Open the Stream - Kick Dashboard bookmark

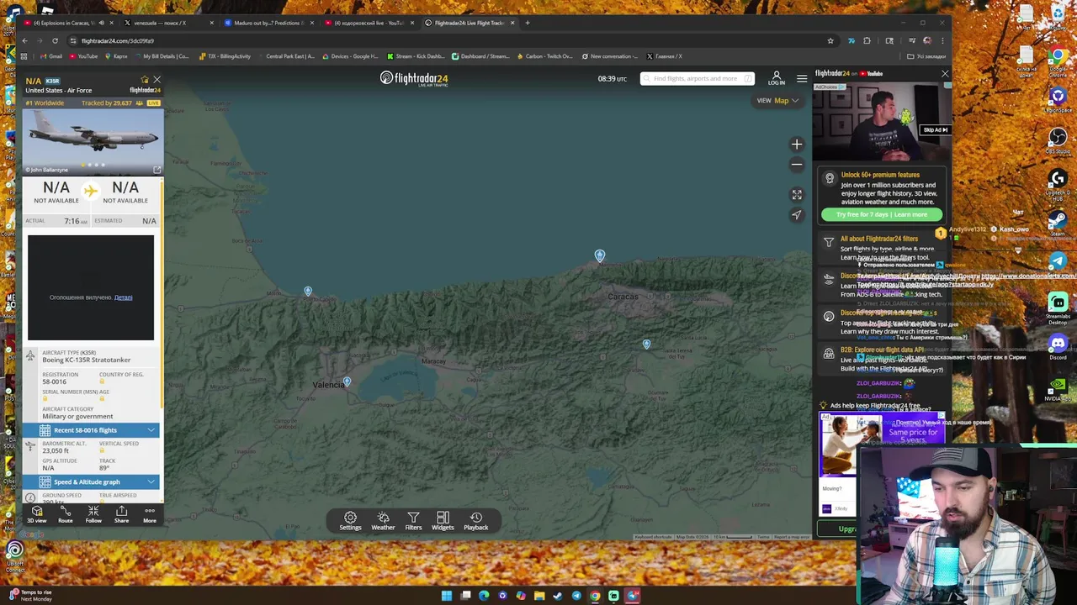tap(417, 56)
